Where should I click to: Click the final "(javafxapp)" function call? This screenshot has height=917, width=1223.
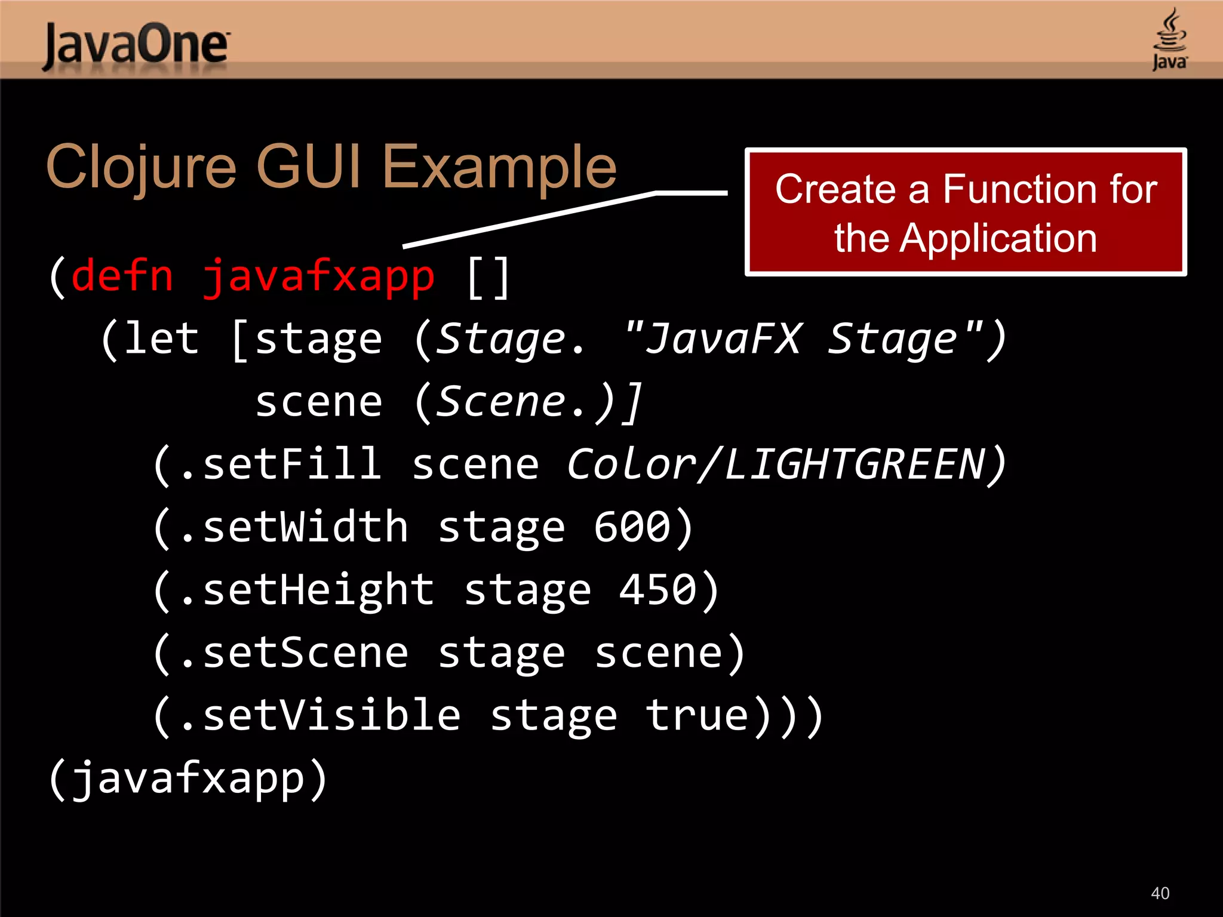188,779
